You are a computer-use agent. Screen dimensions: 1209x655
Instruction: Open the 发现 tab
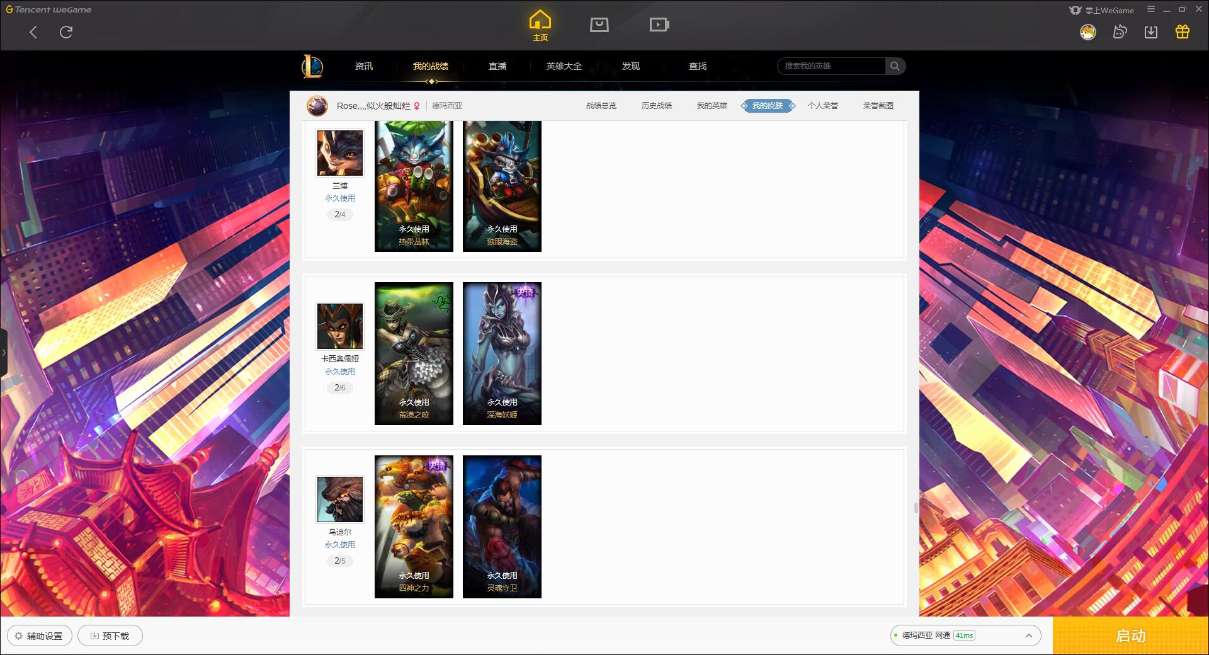tap(631, 66)
